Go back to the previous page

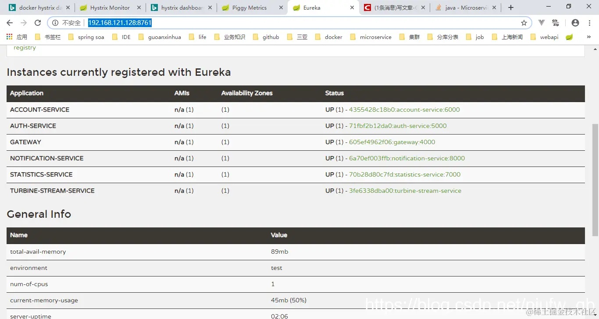click(10, 23)
